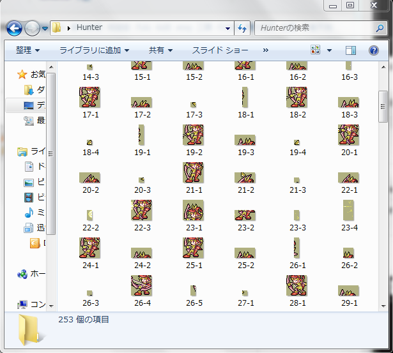393x353 pixels.
Task: Toggle the preview pane
Action: point(351,50)
